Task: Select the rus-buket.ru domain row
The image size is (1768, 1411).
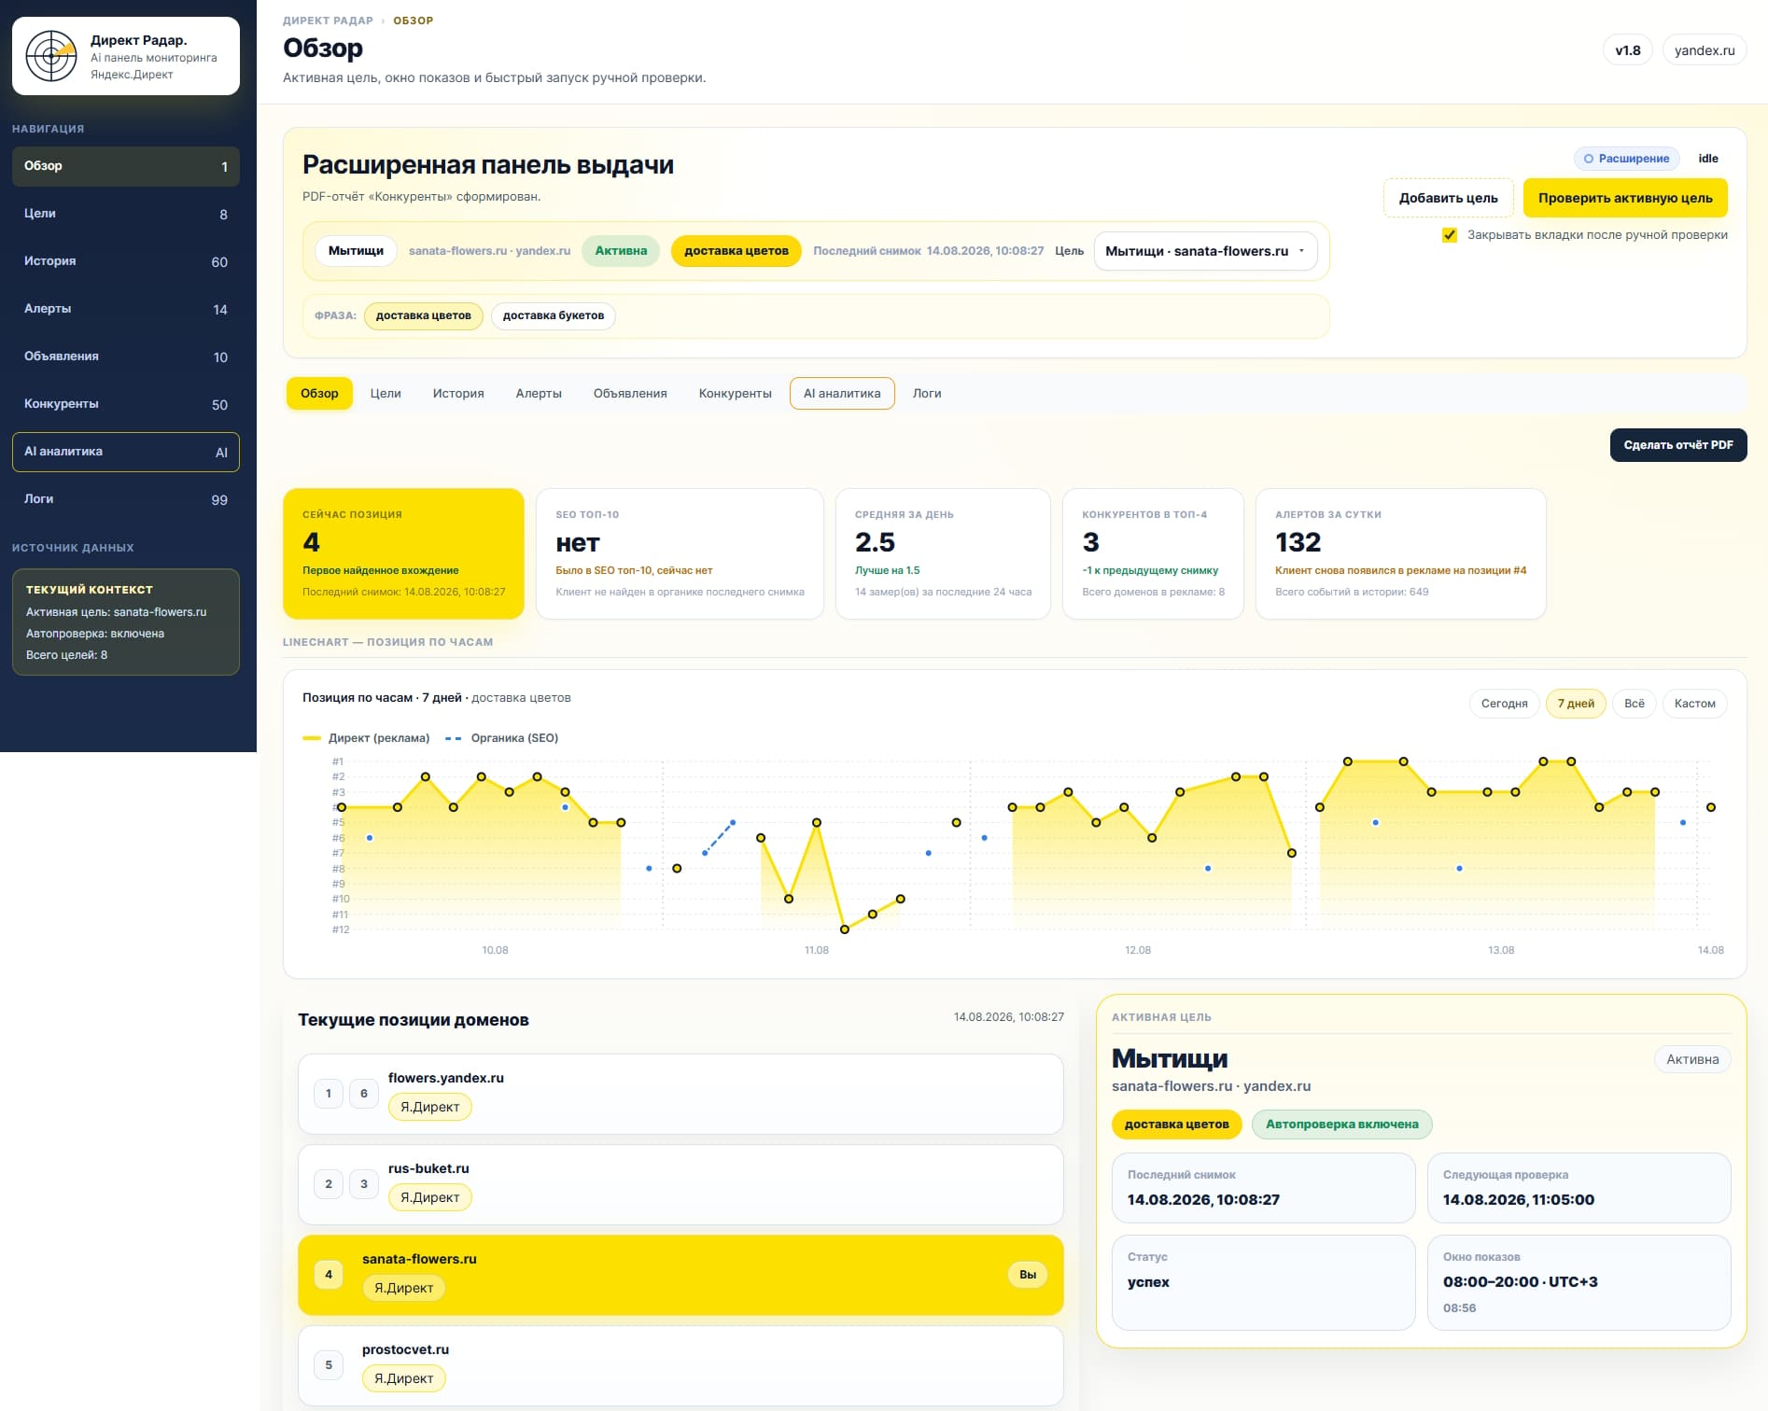Action: pos(681,1184)
